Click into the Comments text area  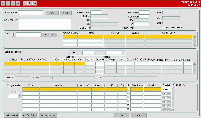pyautogui.click(x=45, y=24)
